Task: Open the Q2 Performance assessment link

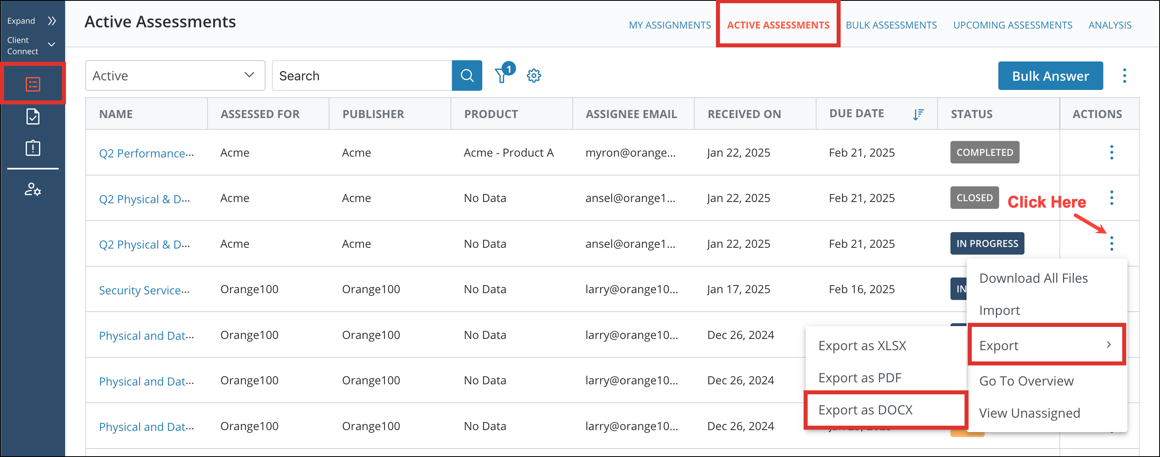Action: click(x=146, y=153)
